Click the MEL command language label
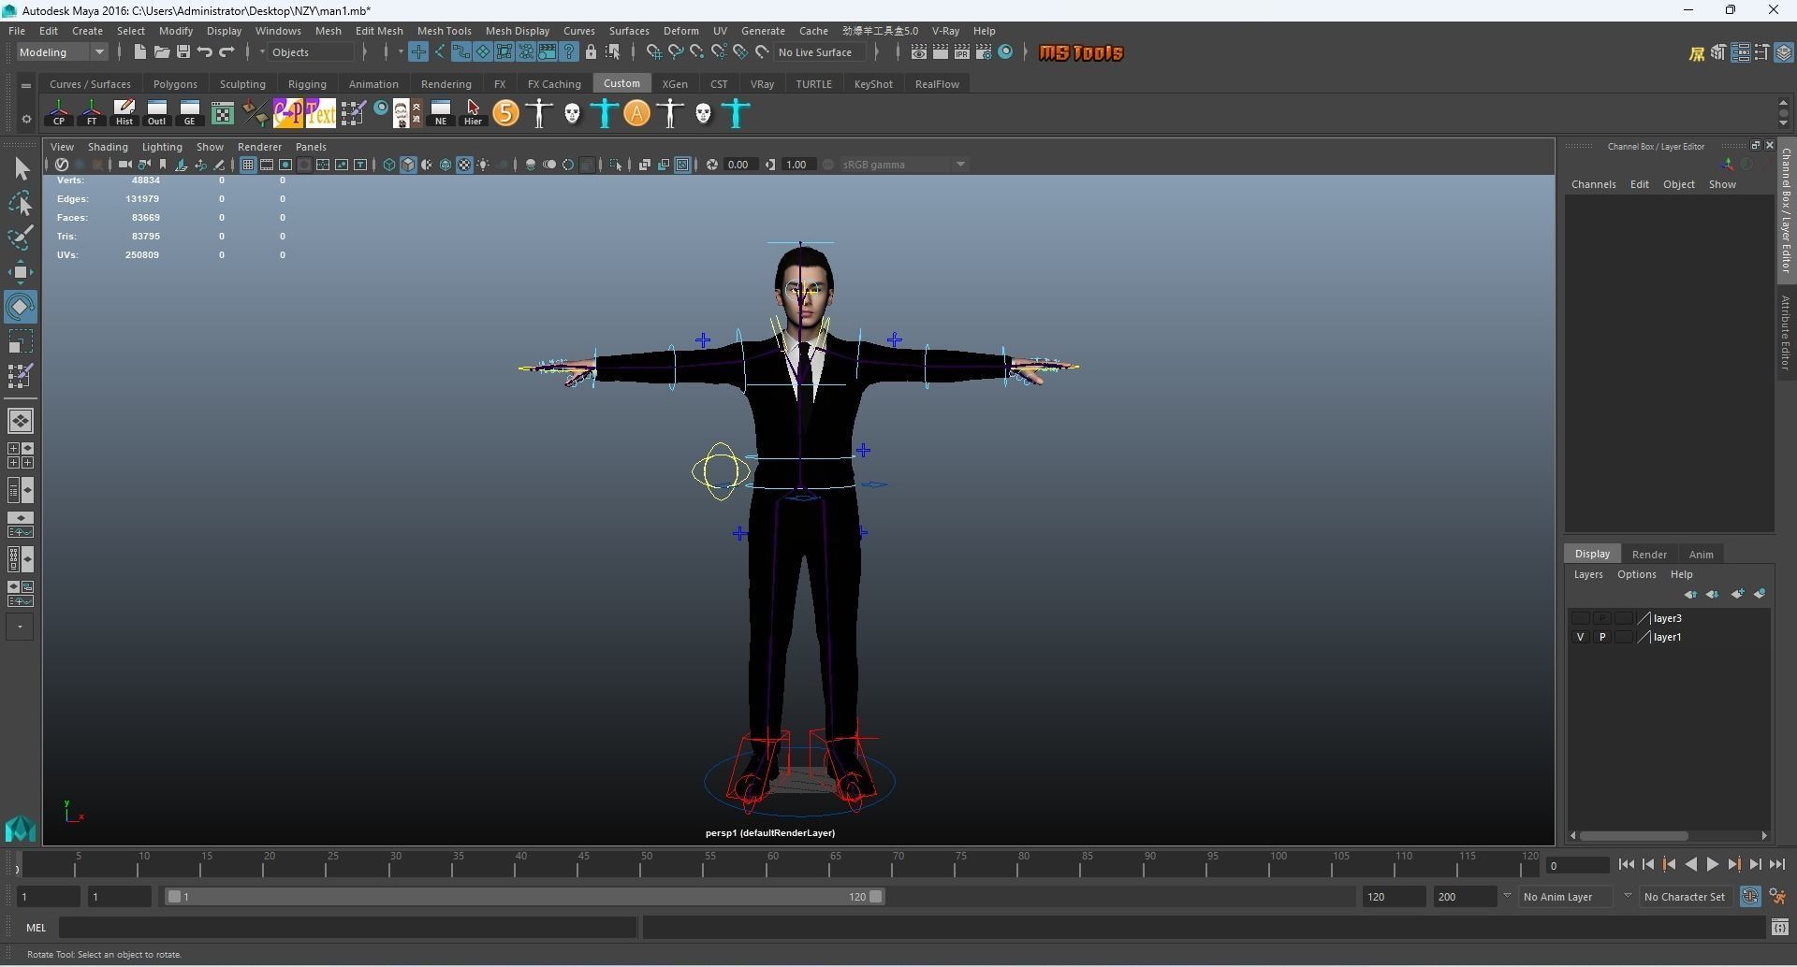This screenshot has width=1797, height=967. click(x=36, y=928)
